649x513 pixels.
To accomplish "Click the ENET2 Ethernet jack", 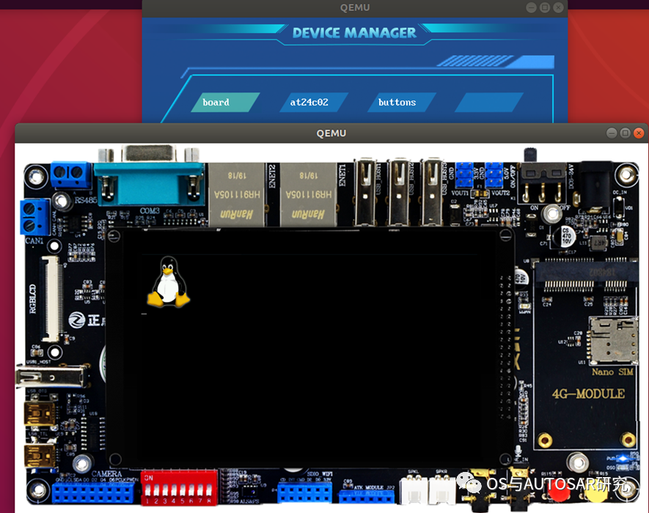I will (x=237, y=194).
